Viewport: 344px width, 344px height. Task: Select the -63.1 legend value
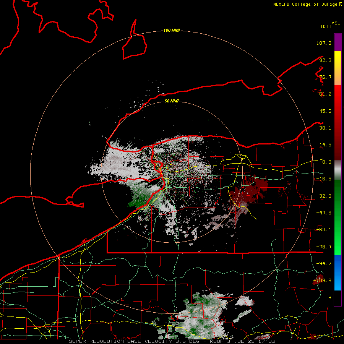point(324,230)
